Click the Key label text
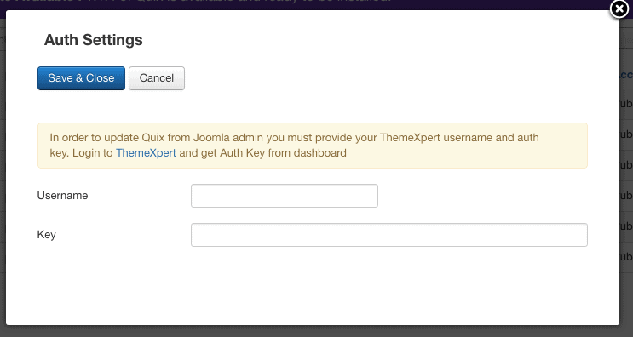This screenshot has width=633, height=337. [x=46, y=235]
